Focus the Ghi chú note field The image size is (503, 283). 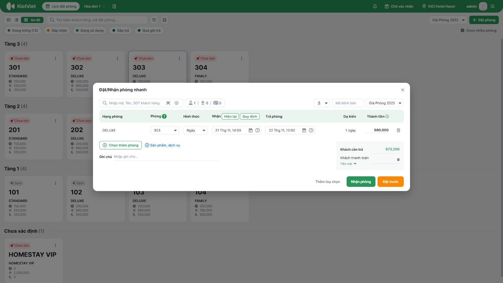tap(166, 157)
